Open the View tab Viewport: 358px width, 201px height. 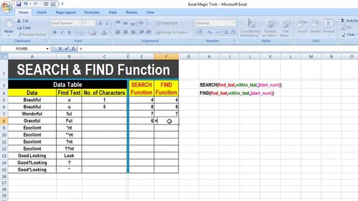pyautogui.click(x=150, y=12)
